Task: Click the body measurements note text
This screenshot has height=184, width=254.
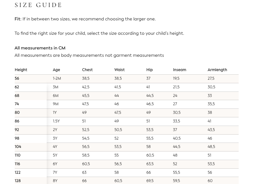Action: point(89,55)
